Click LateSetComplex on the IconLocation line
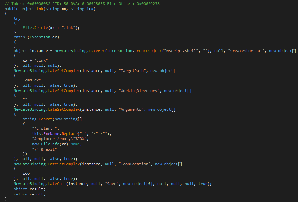Image resolution: width=298 pixels, height=202 pixels. [x=64, y=164]
